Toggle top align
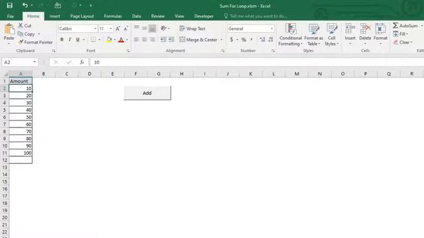Screen dimensions: 424x238 tap(136, 28)
